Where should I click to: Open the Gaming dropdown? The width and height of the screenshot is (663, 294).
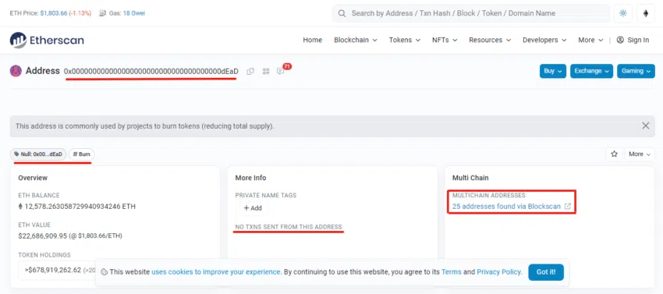point(636,71)
